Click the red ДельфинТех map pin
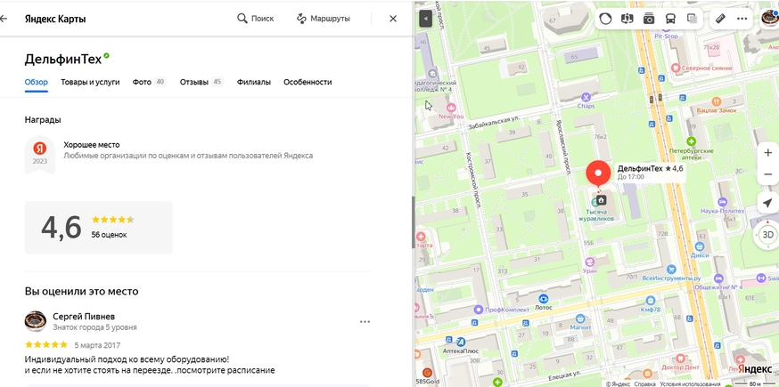This screenshot has height=387, width=779. pyautogui.click(x=599, y=174)
